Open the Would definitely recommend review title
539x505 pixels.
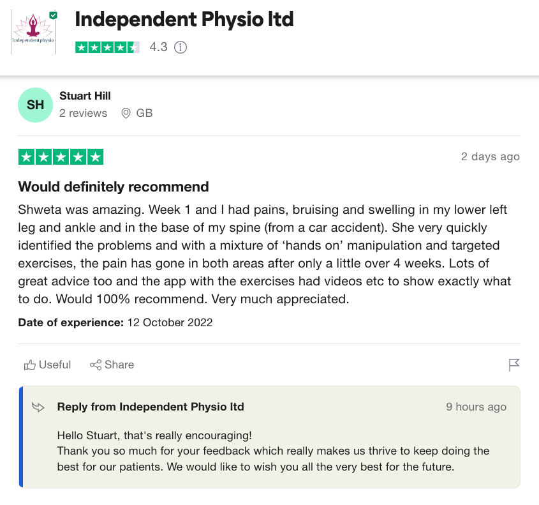(x=114, y=187)
